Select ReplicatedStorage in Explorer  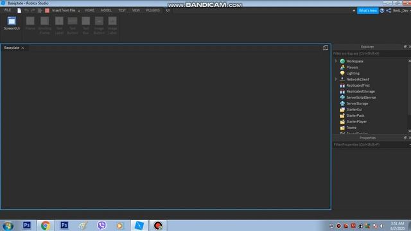360,91
